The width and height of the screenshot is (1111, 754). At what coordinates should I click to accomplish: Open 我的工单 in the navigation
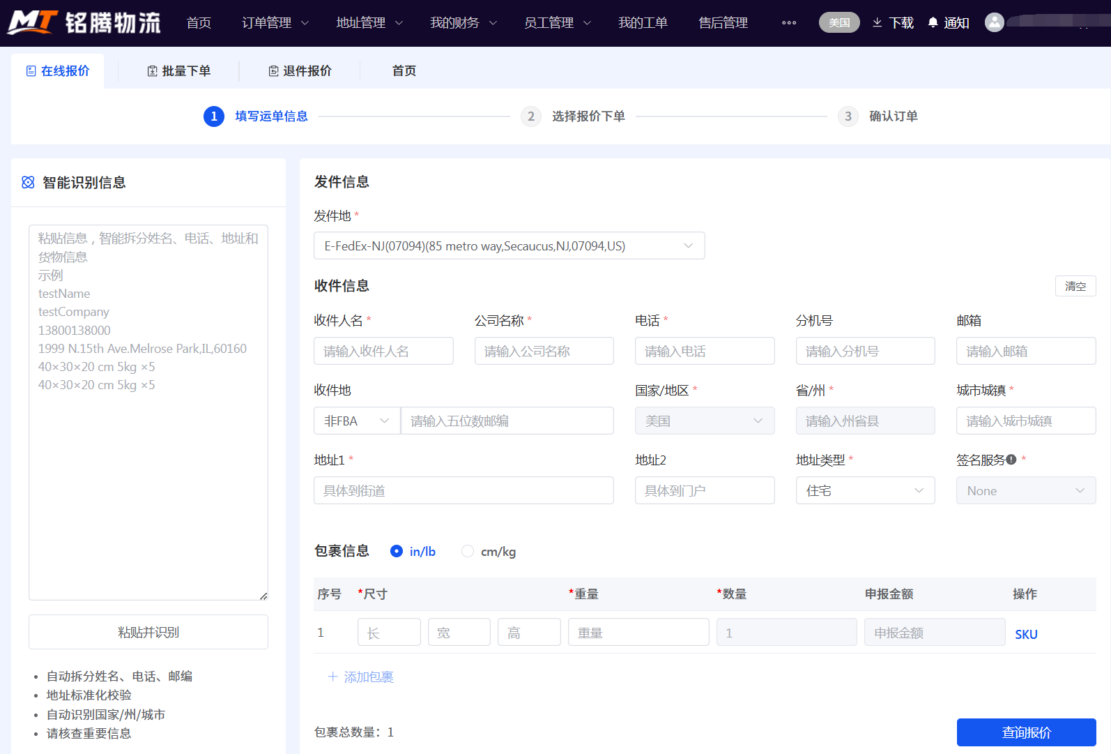(x=643, y=23)
